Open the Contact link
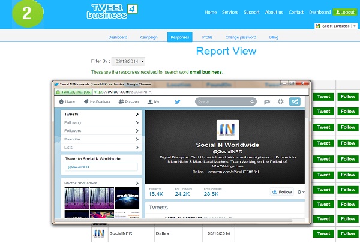The width and height of the screenshot is (360, 243). coord(296,12)
